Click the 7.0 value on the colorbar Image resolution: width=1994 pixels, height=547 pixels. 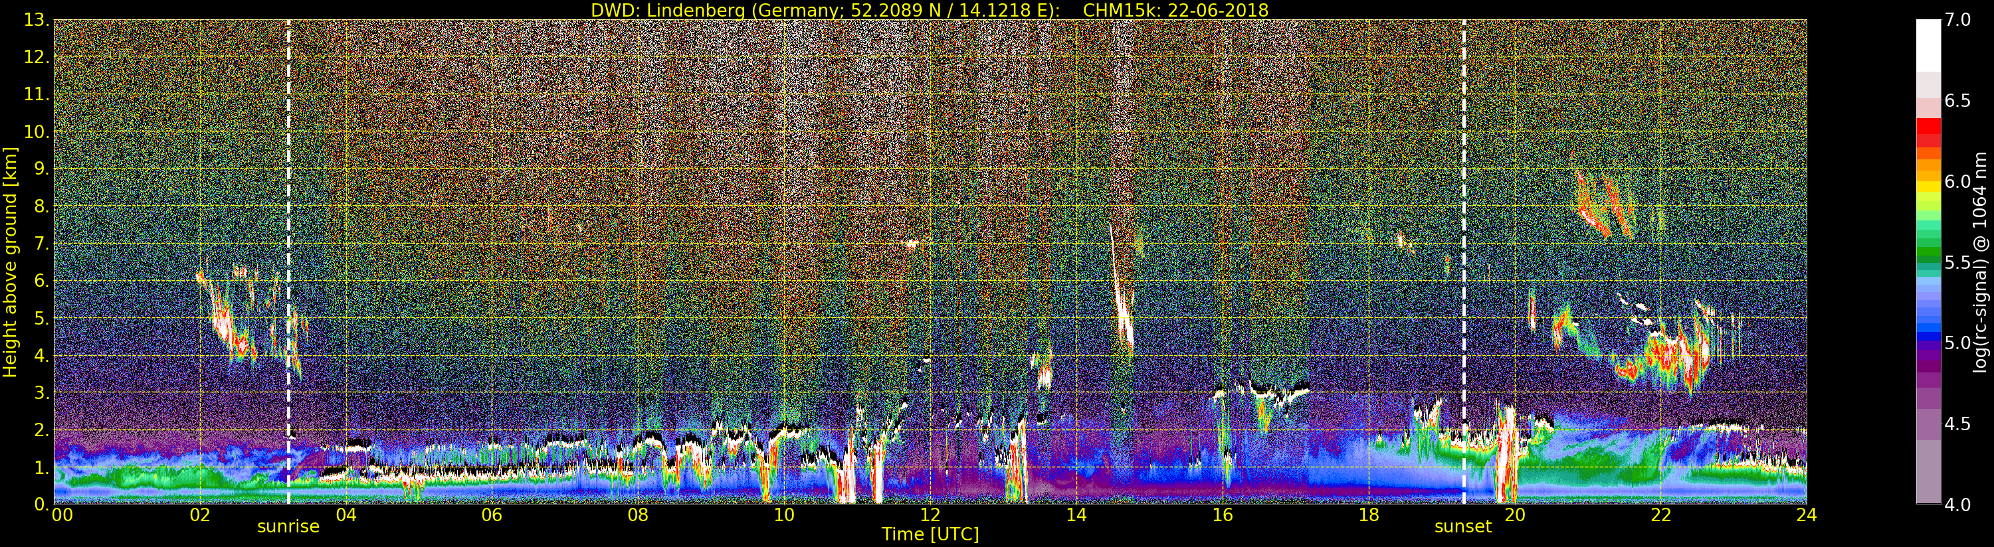point(1957,20)
